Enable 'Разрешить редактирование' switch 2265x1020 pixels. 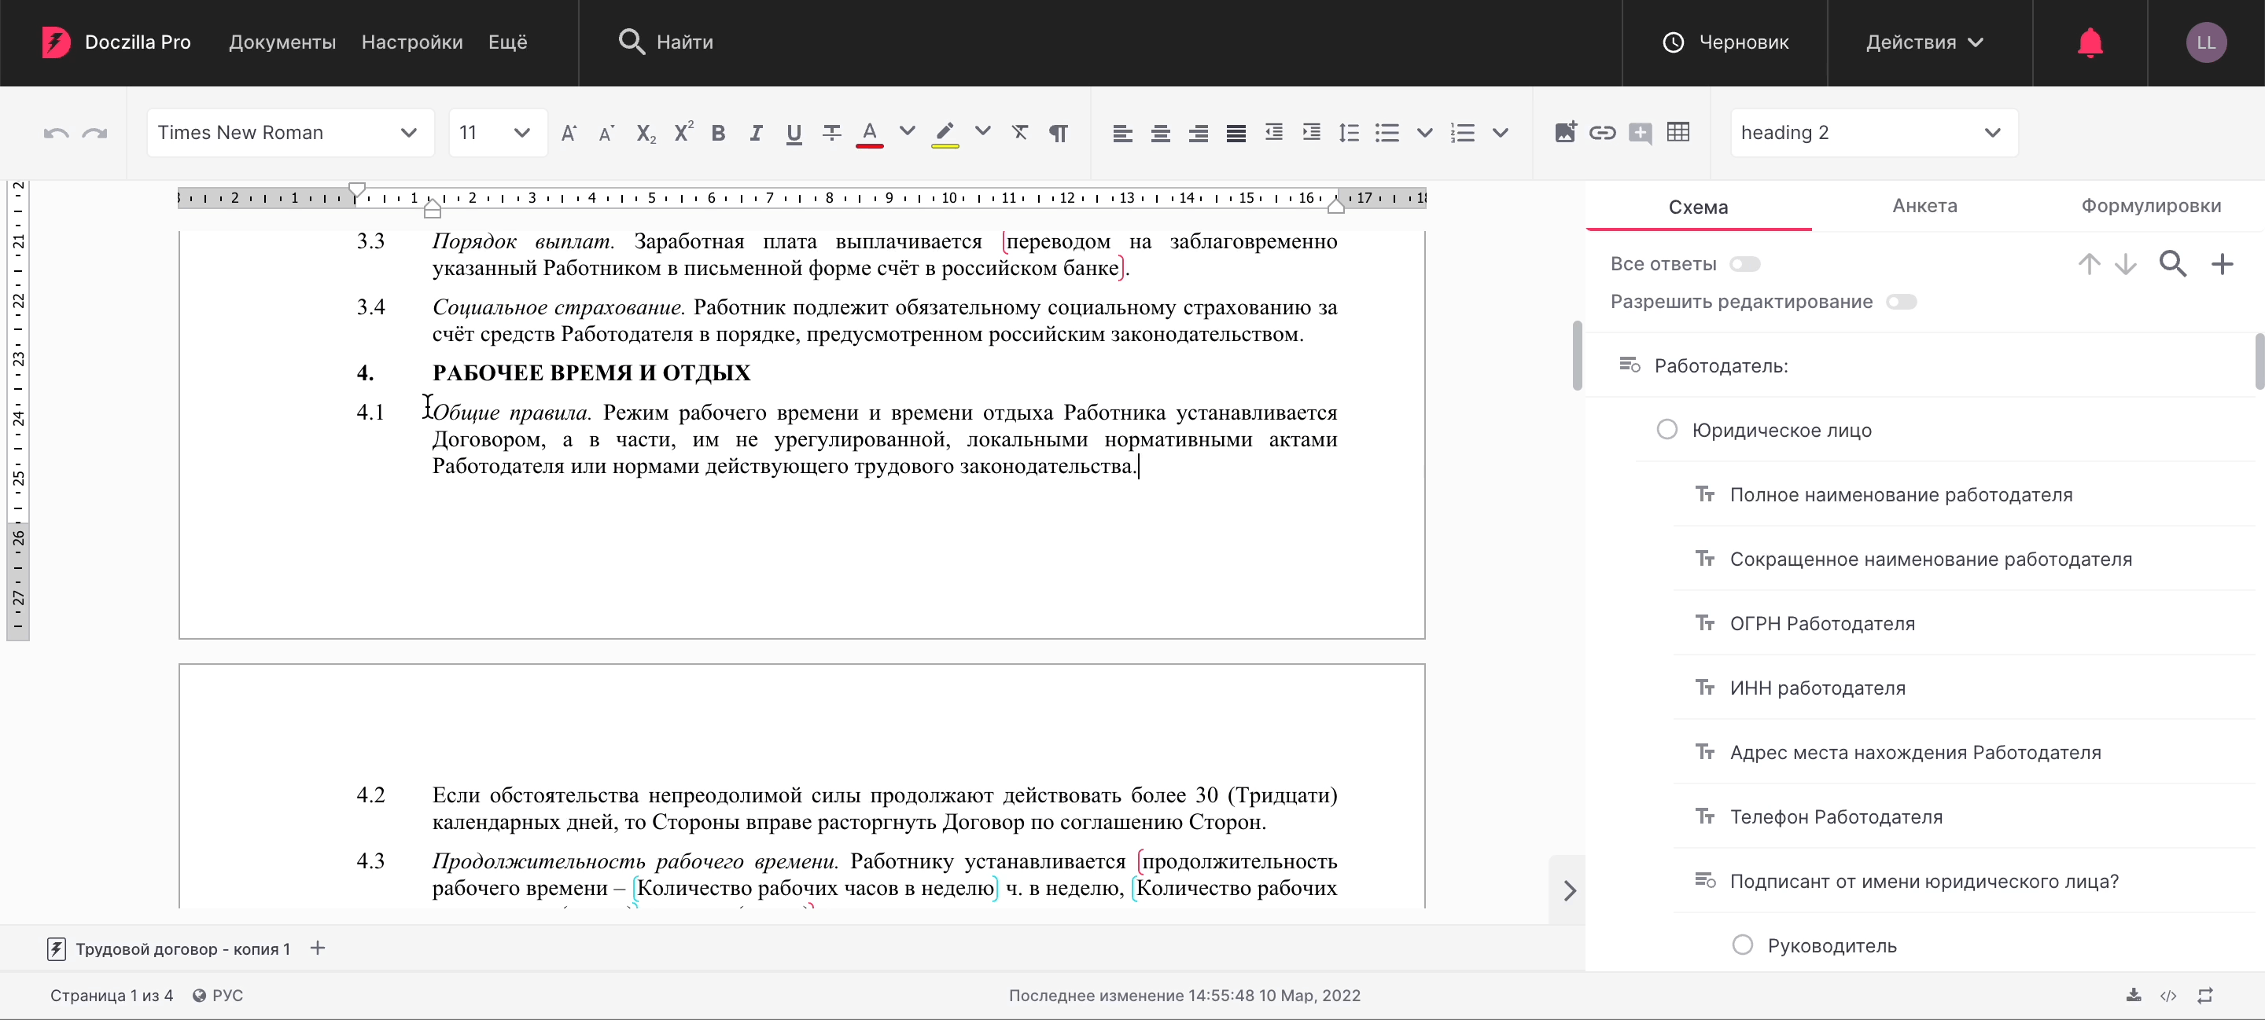1901,303
